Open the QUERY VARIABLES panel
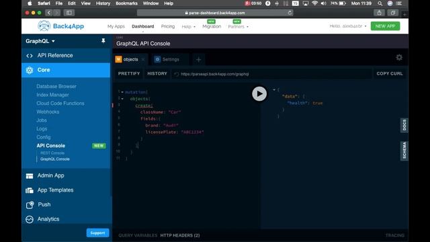Viewport: 430px width, 242px height. click(x=138, y=235)
